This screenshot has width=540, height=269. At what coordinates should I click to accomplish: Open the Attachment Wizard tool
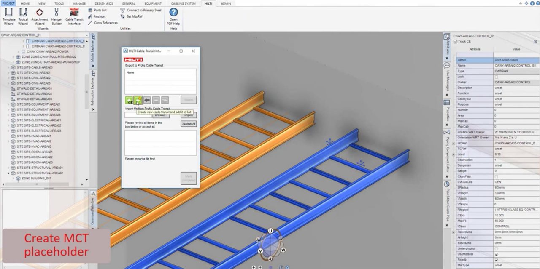pyautogui.click(x=40, y=16)
